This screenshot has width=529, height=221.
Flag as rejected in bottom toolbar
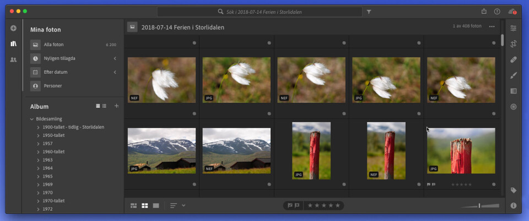(x=297, y=206)
